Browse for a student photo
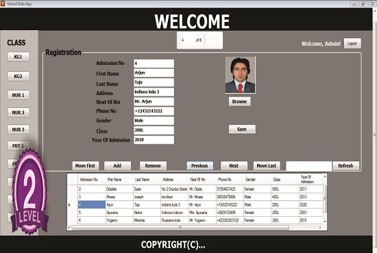 tap(239, 101)
